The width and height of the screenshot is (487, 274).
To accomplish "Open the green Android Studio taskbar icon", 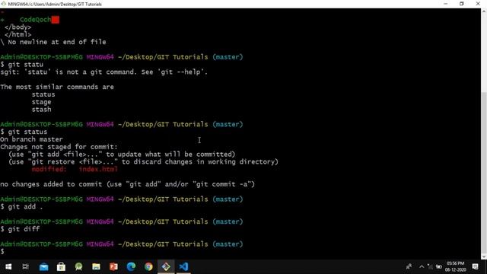I will 78,266.
